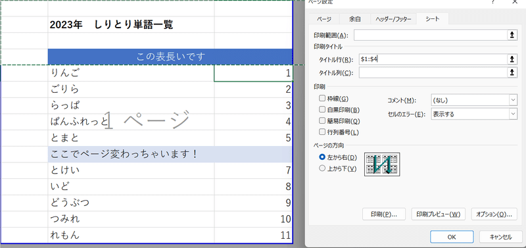Screen dimensions: 526x248
Task: Collapse dialog via print range selector icon
Action: point(512,35)
